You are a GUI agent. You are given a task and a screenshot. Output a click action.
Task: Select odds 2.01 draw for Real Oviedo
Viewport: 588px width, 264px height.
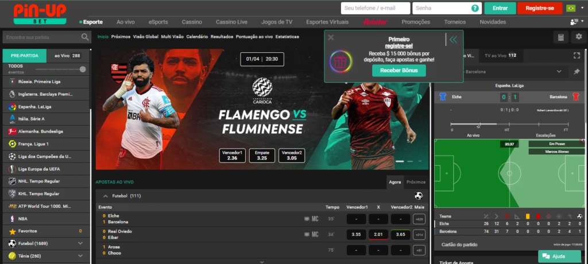click(x=378, y=235)
